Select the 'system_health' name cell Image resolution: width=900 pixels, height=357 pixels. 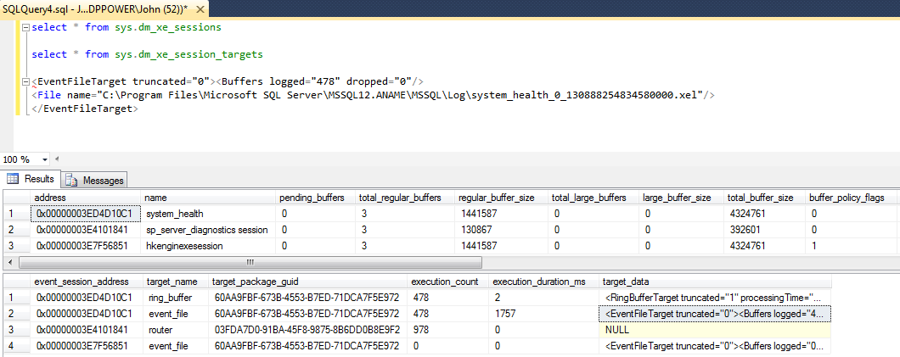(x=208, y=214)
